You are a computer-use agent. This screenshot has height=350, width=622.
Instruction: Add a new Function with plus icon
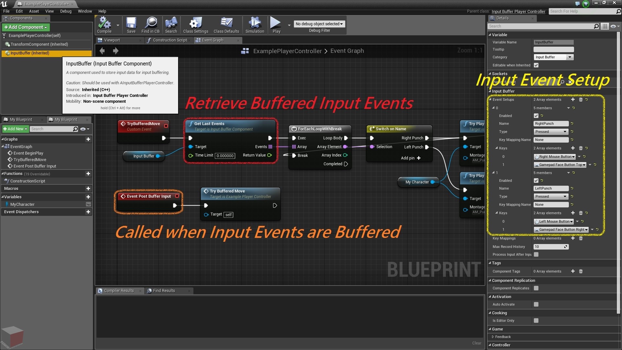(88, 174)
